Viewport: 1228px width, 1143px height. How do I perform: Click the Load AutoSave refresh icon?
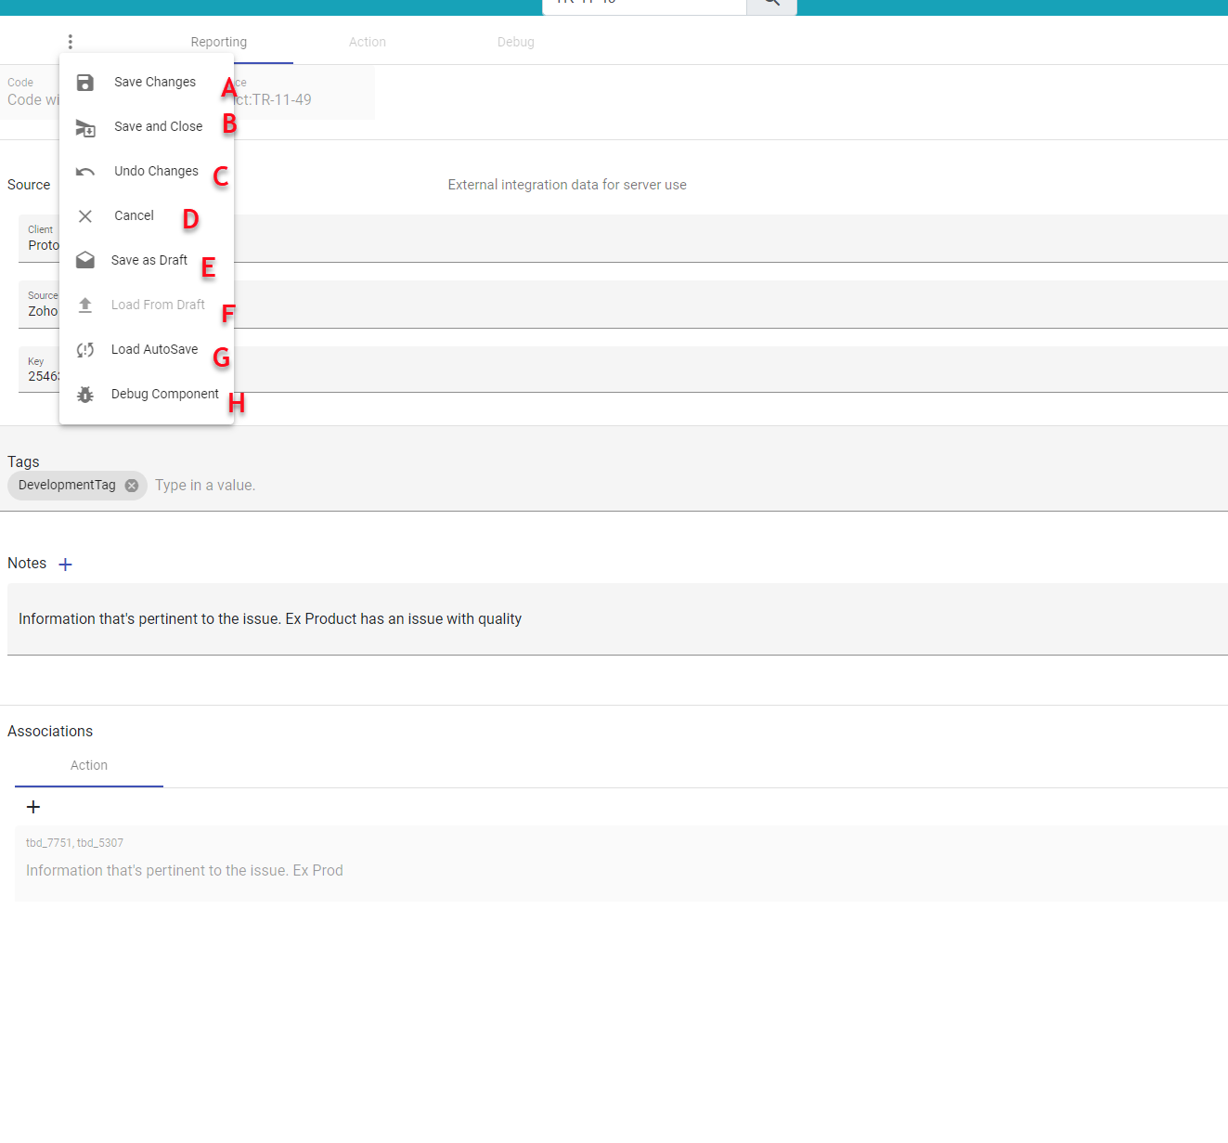click(85, 350)
